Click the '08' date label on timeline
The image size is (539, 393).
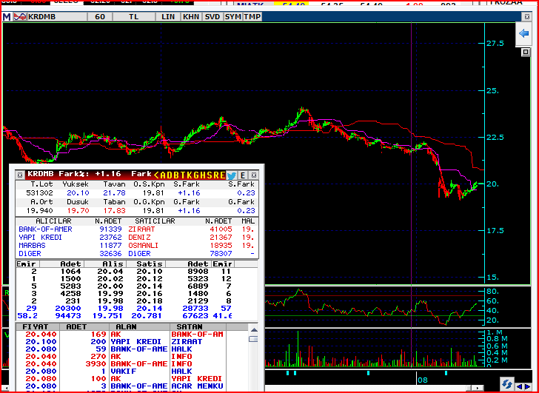click(x=423, y=380)
